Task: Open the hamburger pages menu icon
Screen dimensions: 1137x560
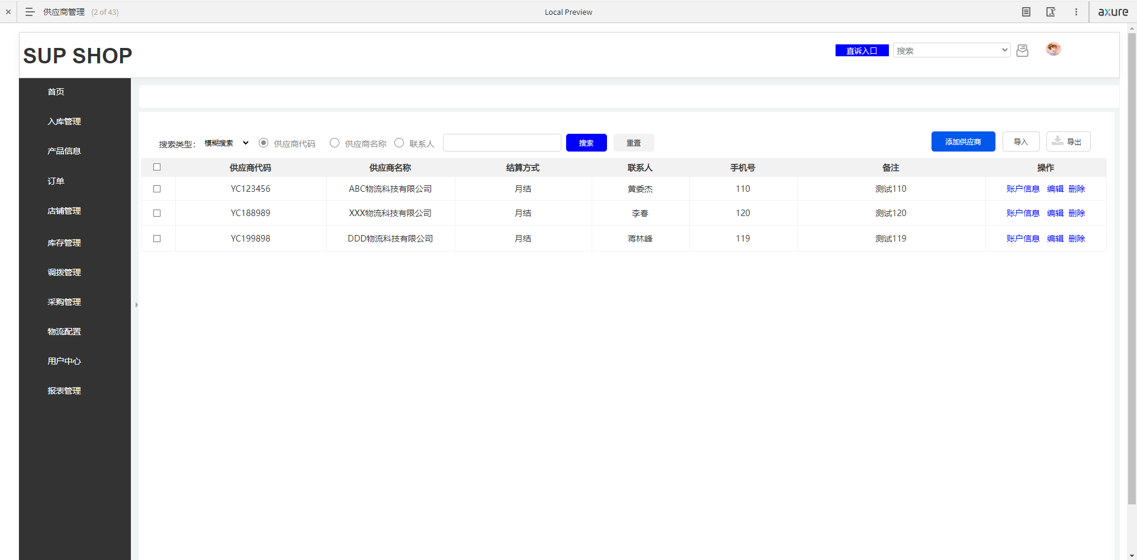Action: pyautogui.click(x=30, y=12)
